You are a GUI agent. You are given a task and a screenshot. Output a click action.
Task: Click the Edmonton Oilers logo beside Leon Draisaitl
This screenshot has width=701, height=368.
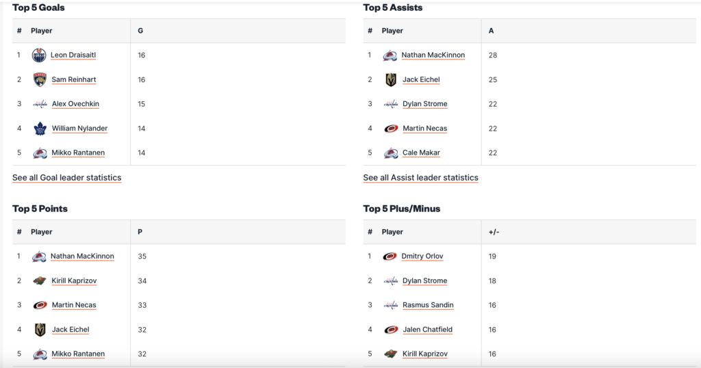point(39,55)
